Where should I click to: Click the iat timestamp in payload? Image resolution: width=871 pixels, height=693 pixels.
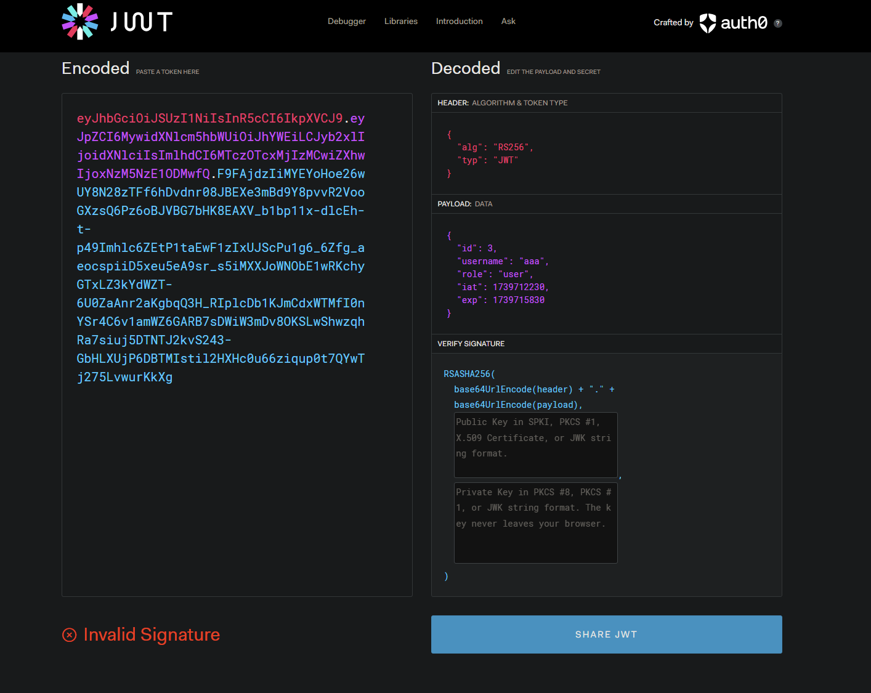518,287
